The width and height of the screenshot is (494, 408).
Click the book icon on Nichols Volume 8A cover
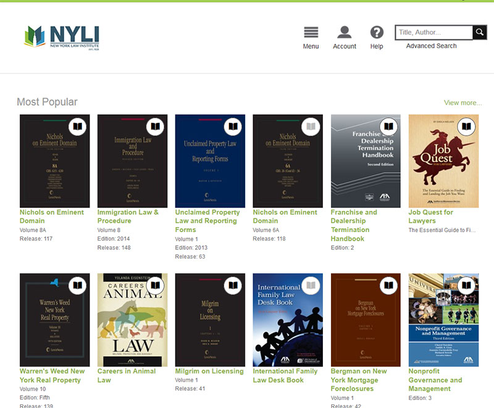tap(78, 127)
